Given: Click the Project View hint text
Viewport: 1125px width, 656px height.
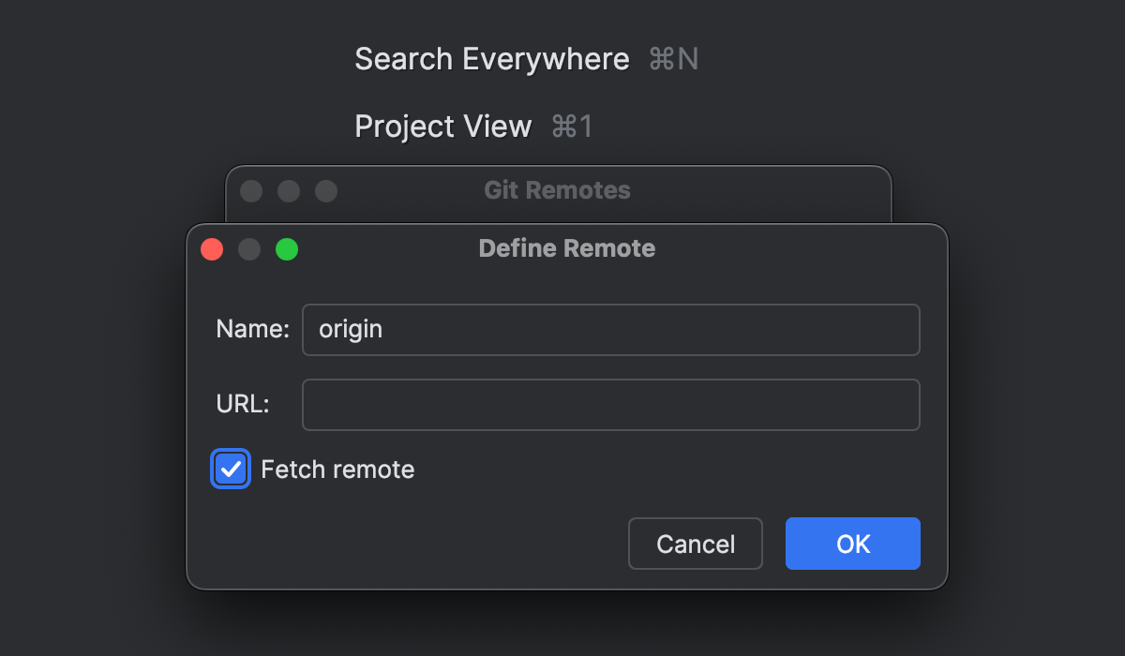Looking at the screenshot, I should coord(443,127).
